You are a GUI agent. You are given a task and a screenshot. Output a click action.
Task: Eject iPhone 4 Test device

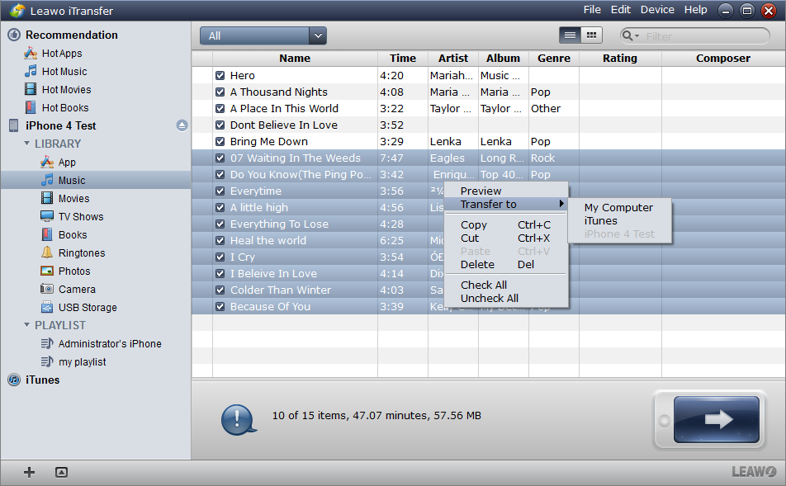182,125
